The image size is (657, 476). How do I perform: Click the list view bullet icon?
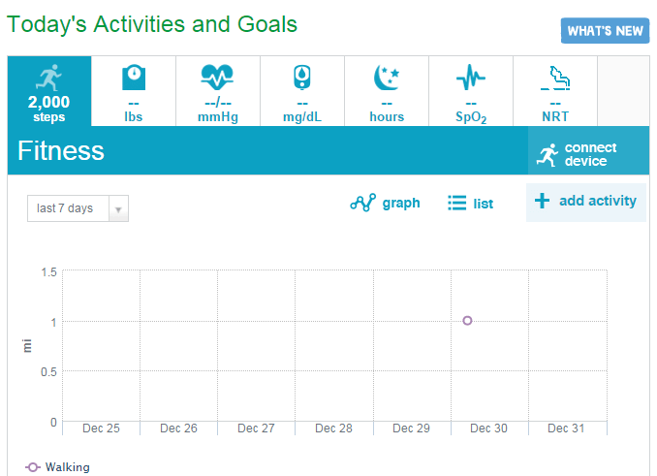[x=456, y=203]
